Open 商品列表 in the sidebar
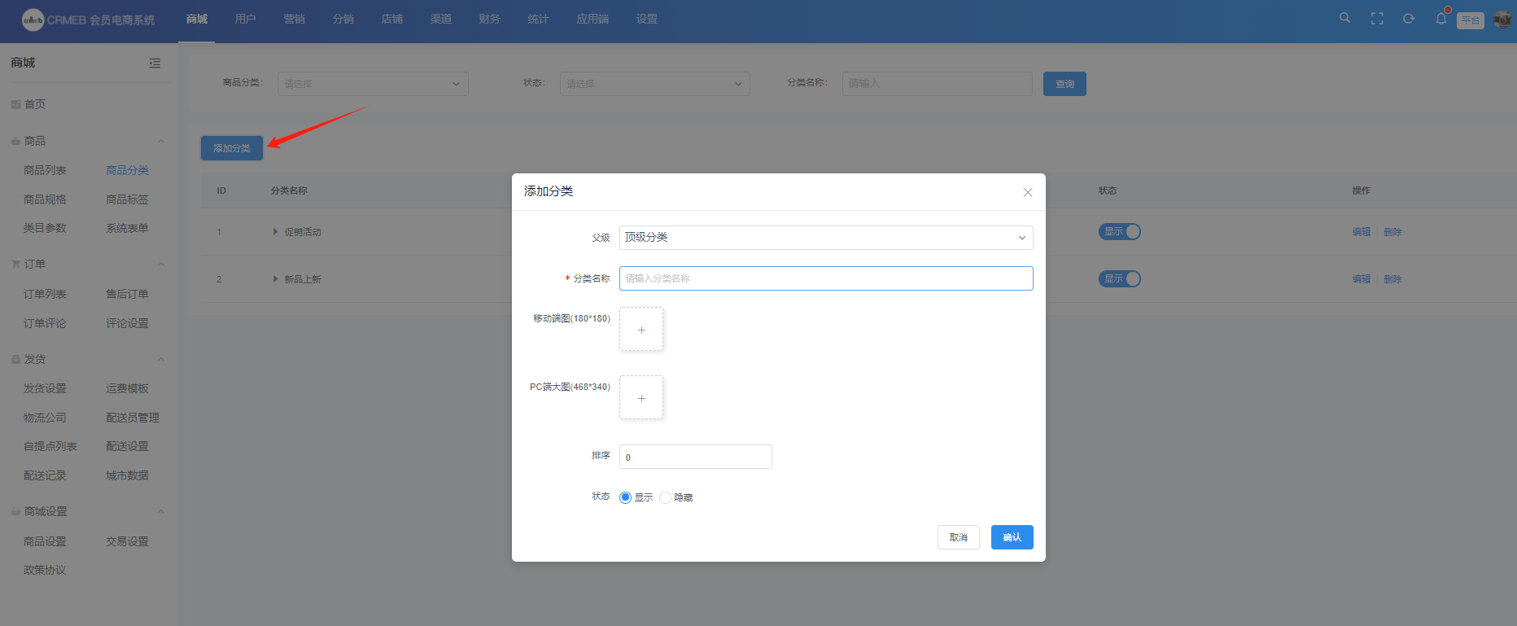The width and height of the screenshot is (1517, 626). click(x=45, y=170)
